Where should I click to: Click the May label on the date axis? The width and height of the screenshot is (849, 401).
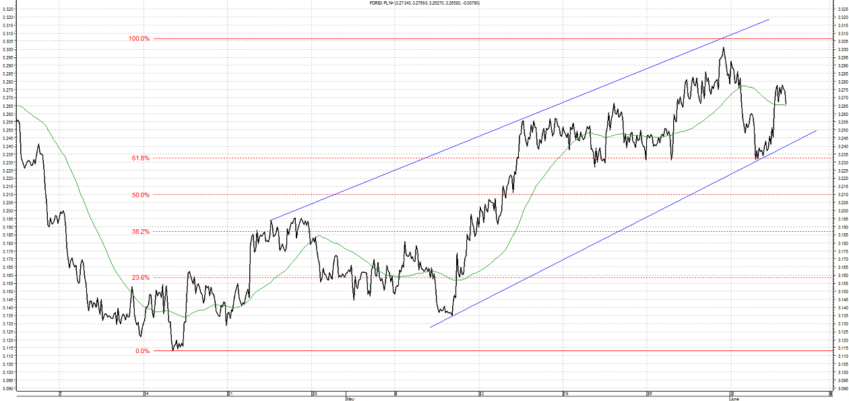350,399
